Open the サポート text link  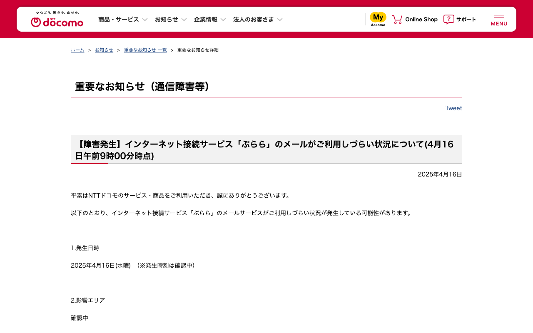466,20
